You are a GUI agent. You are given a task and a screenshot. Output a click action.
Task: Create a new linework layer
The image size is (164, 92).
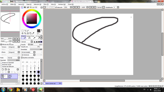tap(6, 69)
